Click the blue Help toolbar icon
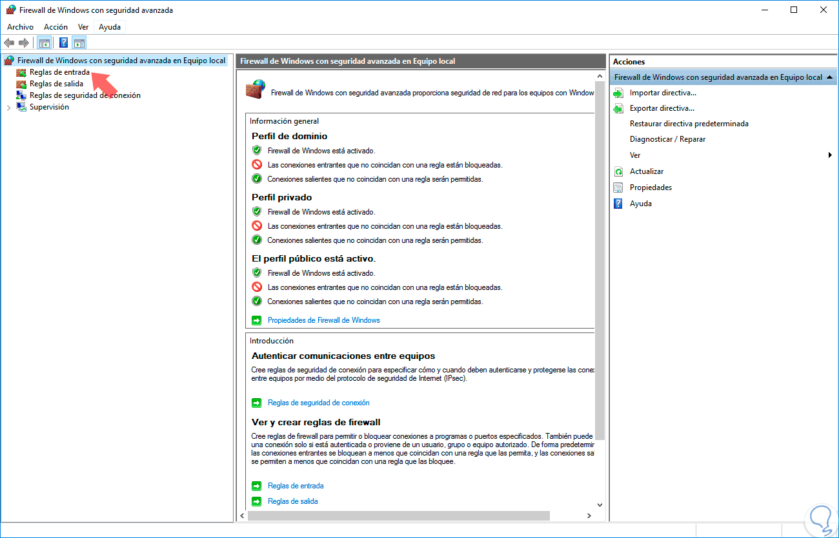 64,43
